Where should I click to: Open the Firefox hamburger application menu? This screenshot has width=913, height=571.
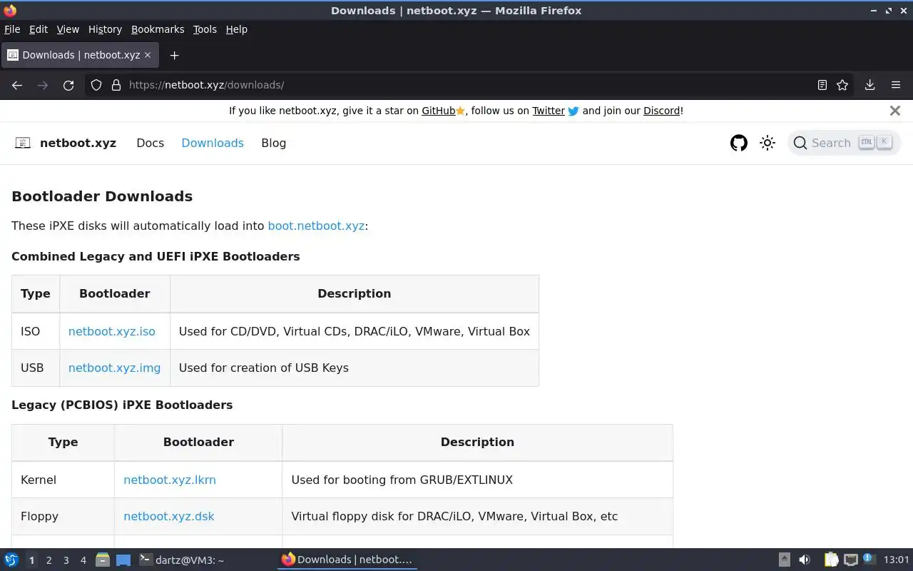896,85
